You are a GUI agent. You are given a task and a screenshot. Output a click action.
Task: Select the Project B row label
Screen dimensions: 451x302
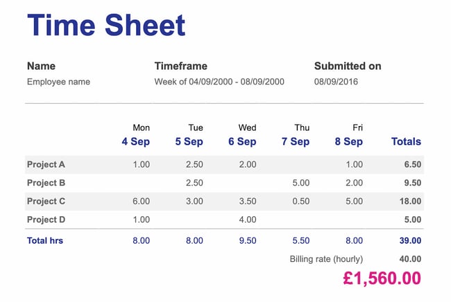pyautogui.click(x=46, y=183)
